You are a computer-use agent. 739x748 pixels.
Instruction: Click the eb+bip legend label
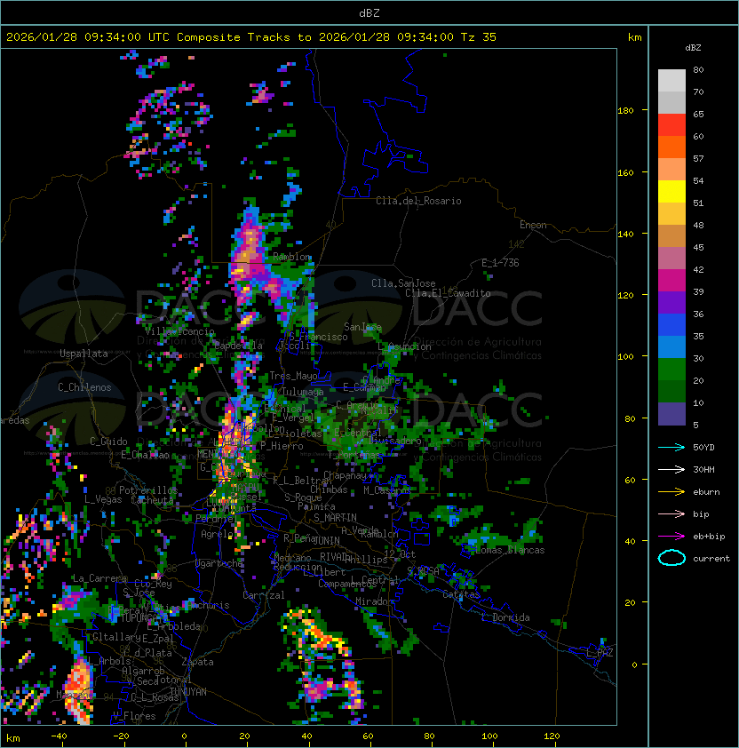coord(709,537)
